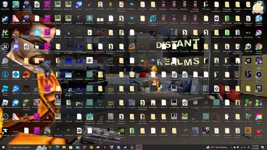Open Task View from the taskbar
Image resolution: width=267 pixels, height=150 pixels.
tap(50, 147)
